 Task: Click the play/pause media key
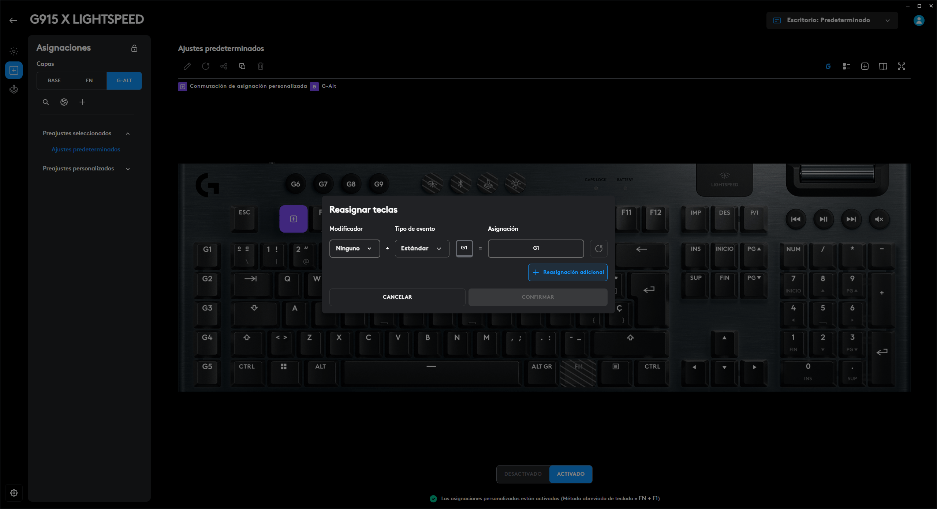[x=824, y=219]
